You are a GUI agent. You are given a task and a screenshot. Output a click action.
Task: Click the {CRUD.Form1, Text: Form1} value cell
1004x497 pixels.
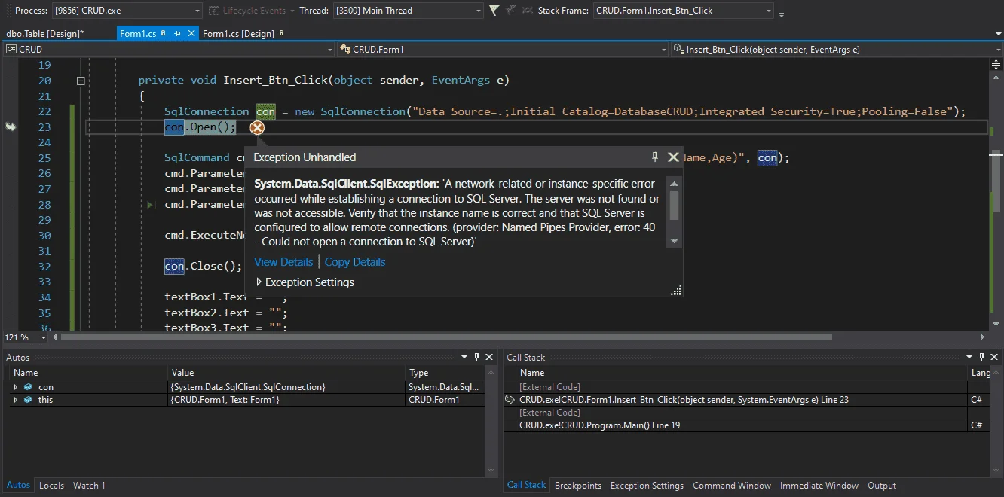[286, 400]
